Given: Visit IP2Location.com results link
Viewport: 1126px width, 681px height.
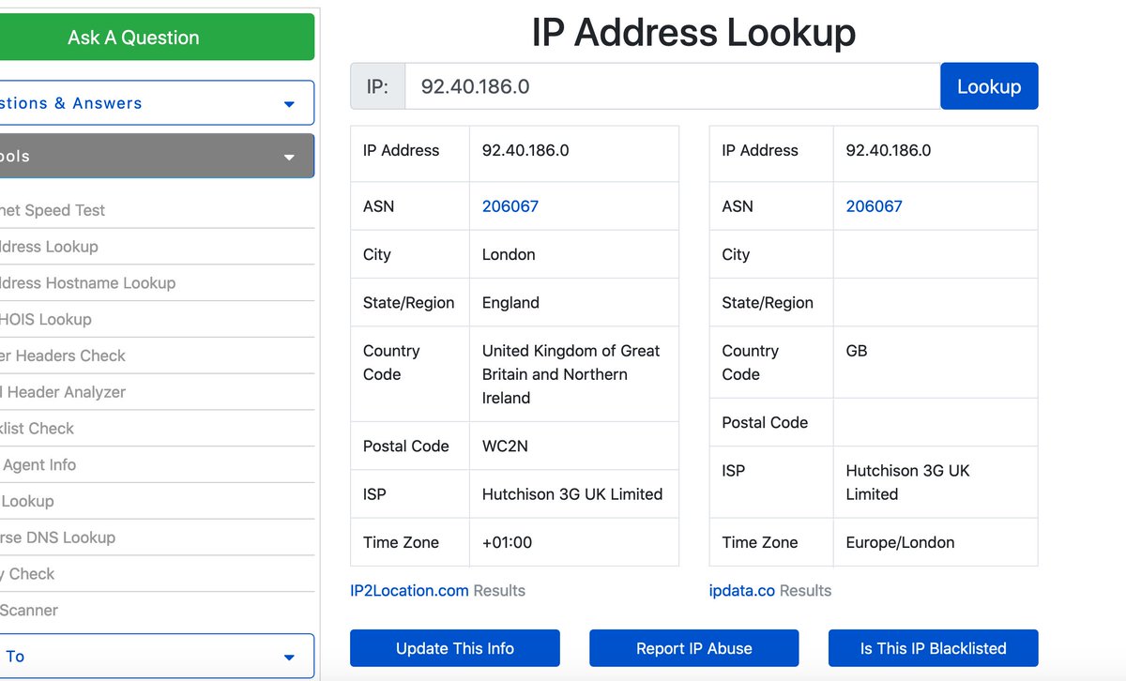Looking at the screenshot, I should (409, 591).
